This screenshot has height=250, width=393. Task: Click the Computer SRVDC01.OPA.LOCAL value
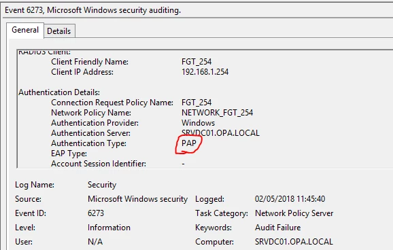coord(294,242)
